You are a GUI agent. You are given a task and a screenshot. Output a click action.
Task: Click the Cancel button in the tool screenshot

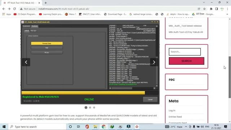click(x=150, y=100)
